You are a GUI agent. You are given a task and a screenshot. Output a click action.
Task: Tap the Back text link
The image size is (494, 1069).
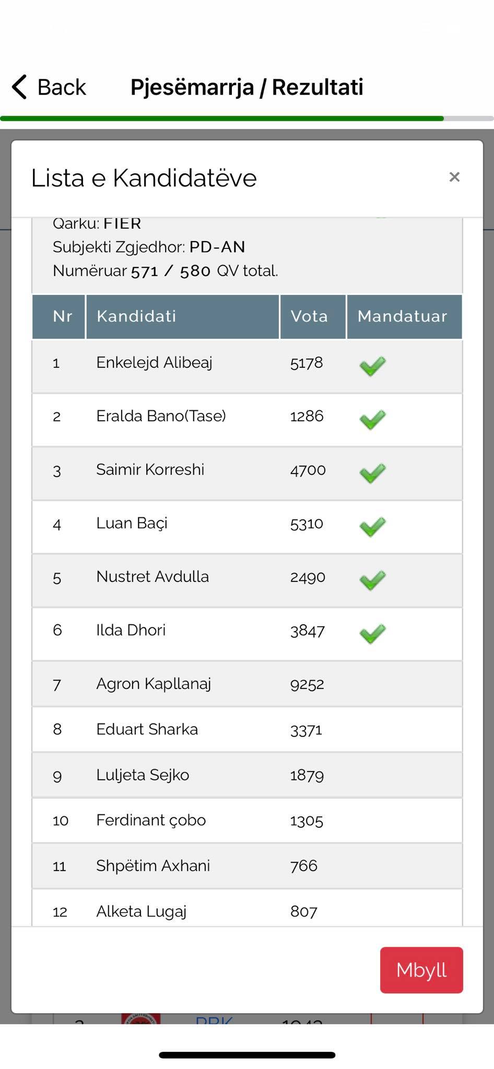point(61,87)
